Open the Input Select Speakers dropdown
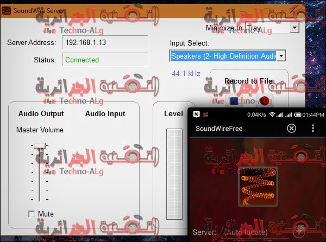 tap(281, 56)
